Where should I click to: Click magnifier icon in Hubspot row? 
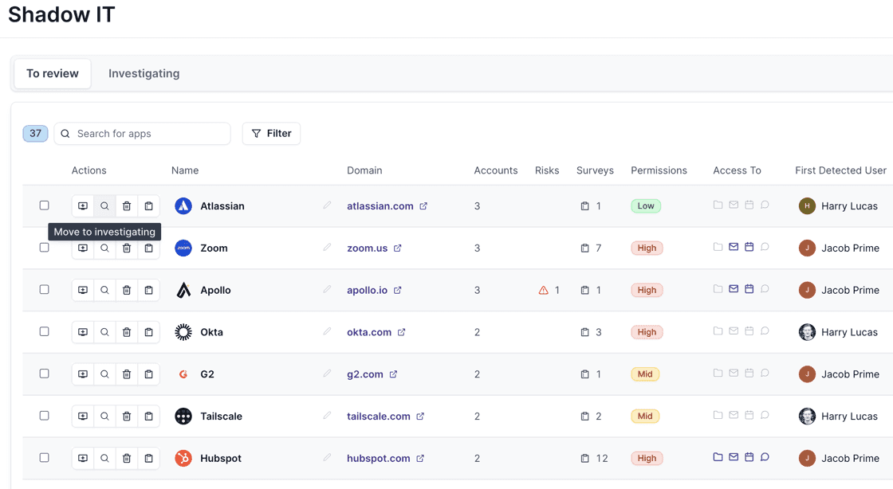104,458
